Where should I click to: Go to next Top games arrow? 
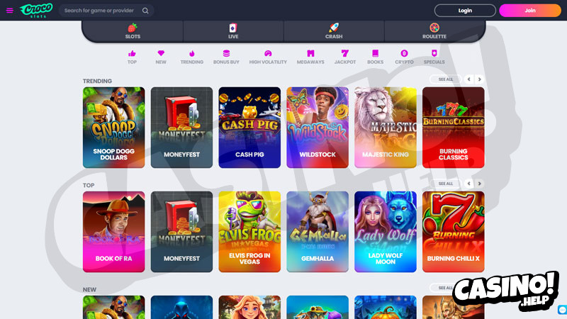point(480,184)
